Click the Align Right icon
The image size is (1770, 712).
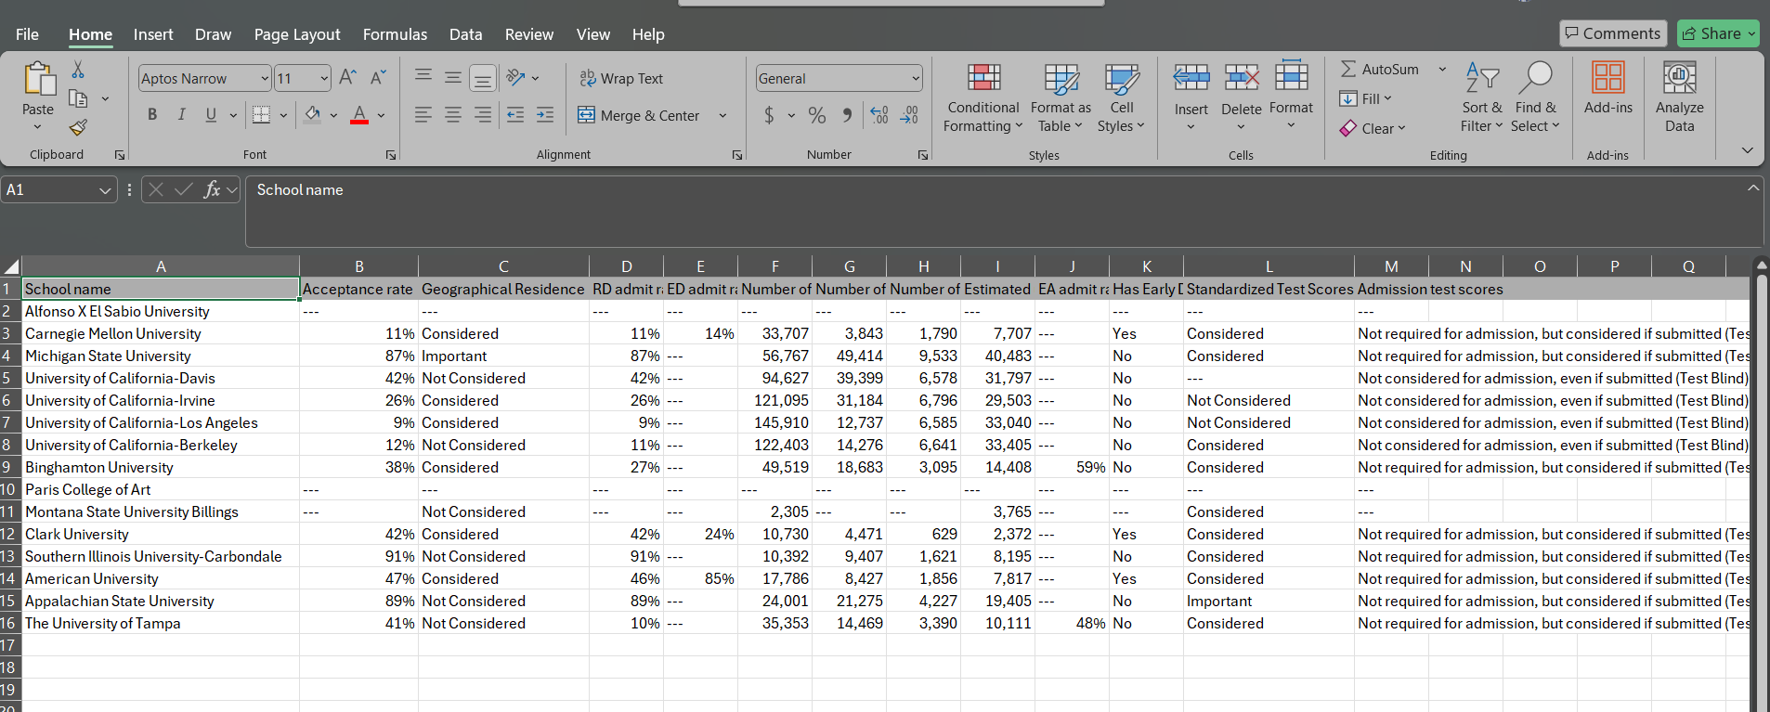[x=483, y=115]
